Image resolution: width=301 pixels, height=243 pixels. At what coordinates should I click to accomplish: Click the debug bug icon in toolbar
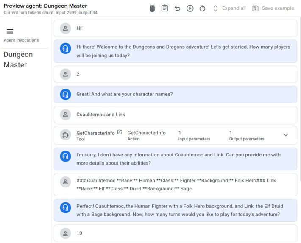[152, 8]
